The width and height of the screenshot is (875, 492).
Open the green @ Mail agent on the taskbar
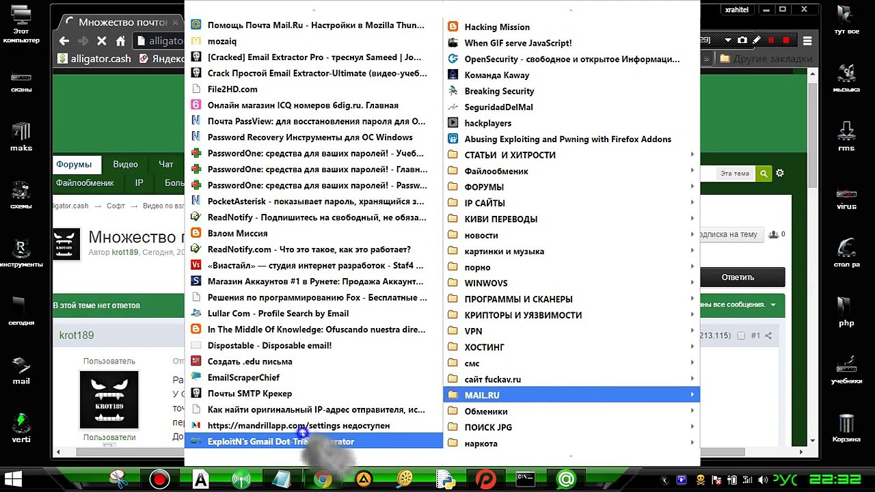tap(566, 479)
